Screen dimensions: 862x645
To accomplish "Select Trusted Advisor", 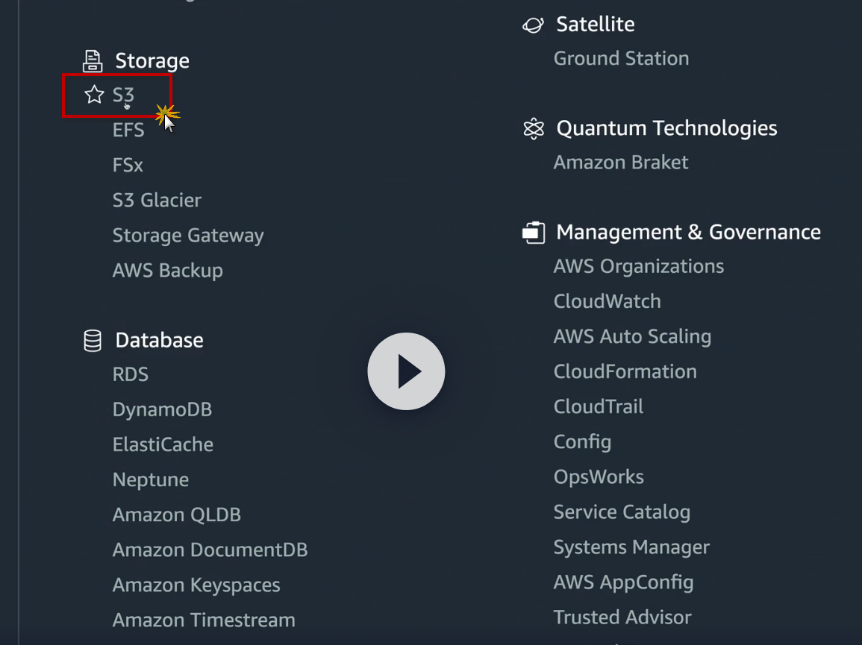I will [622, 617].
